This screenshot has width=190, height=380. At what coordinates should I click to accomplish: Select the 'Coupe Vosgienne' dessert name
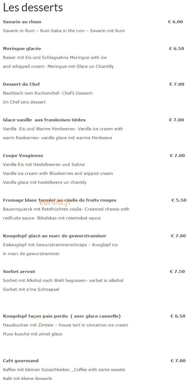pos(23,155)
